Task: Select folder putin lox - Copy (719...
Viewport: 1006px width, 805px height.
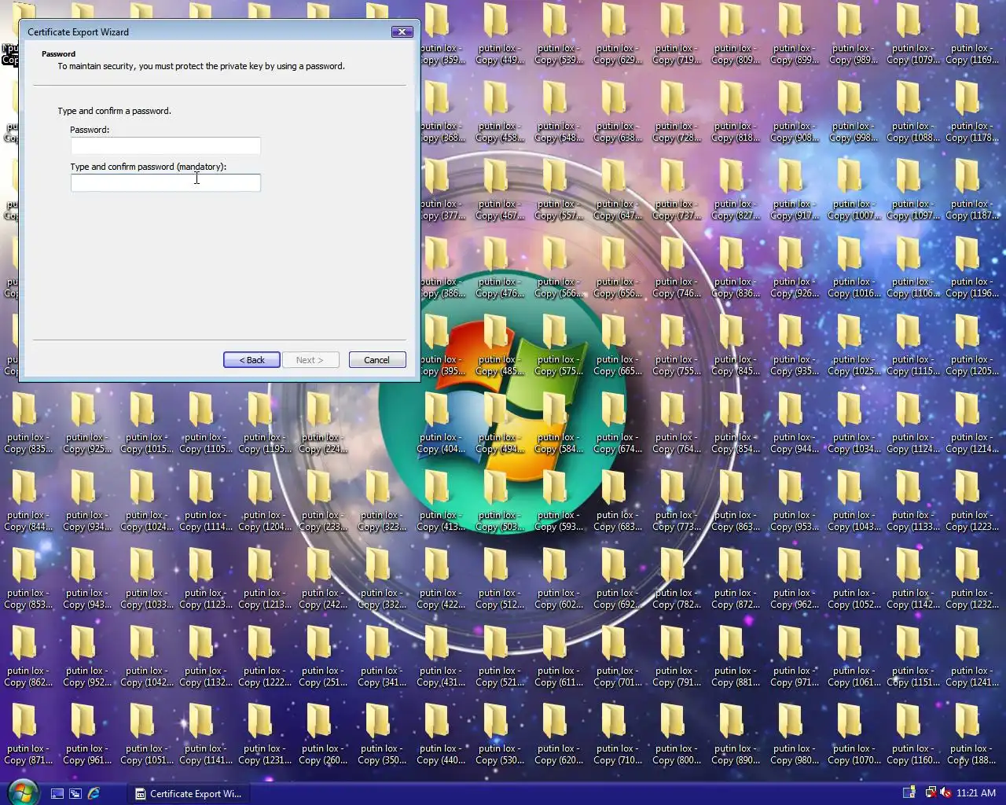Action: point(677,35)
